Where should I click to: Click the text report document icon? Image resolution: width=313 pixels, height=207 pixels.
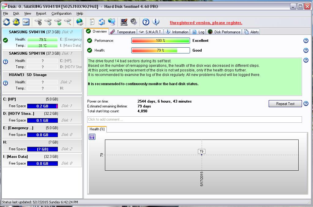coord(92,22)
